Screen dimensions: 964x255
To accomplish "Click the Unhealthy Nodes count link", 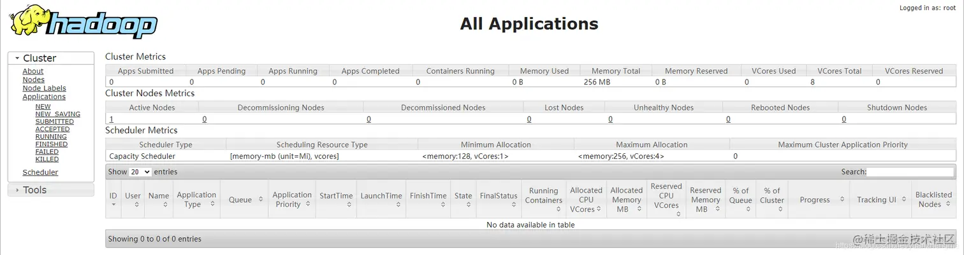I will [x=610, y=119].
